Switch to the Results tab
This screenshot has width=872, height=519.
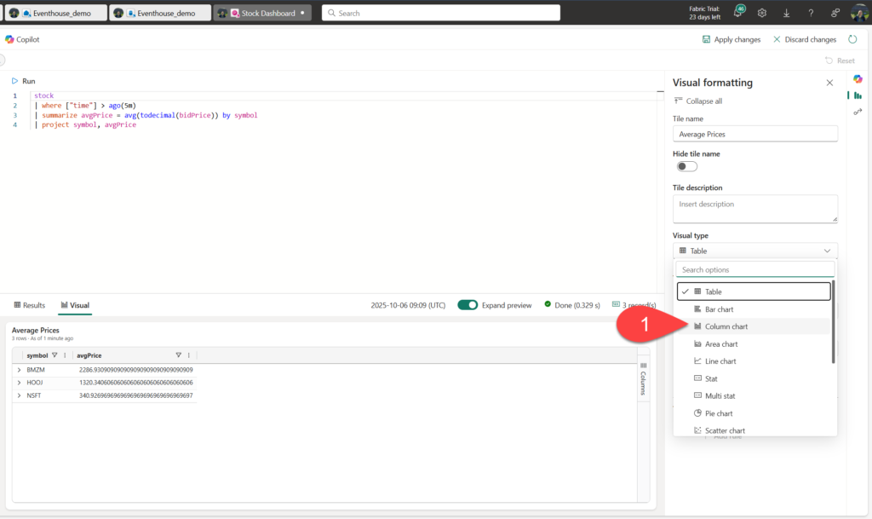coord(30,305)
